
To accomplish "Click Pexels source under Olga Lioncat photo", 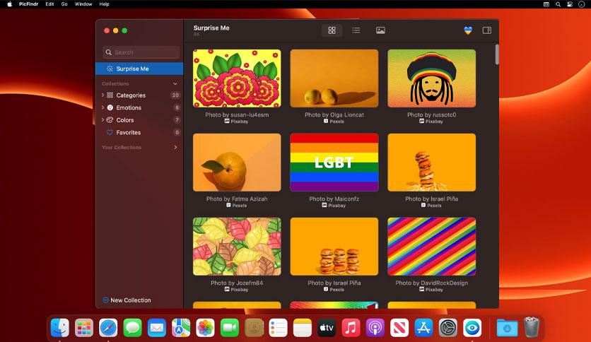I will coord(334,122).
